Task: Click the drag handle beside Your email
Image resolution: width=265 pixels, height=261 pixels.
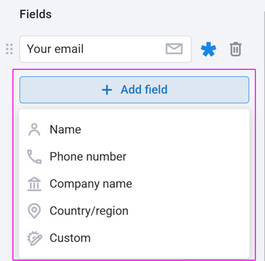Action: (9, 49)
